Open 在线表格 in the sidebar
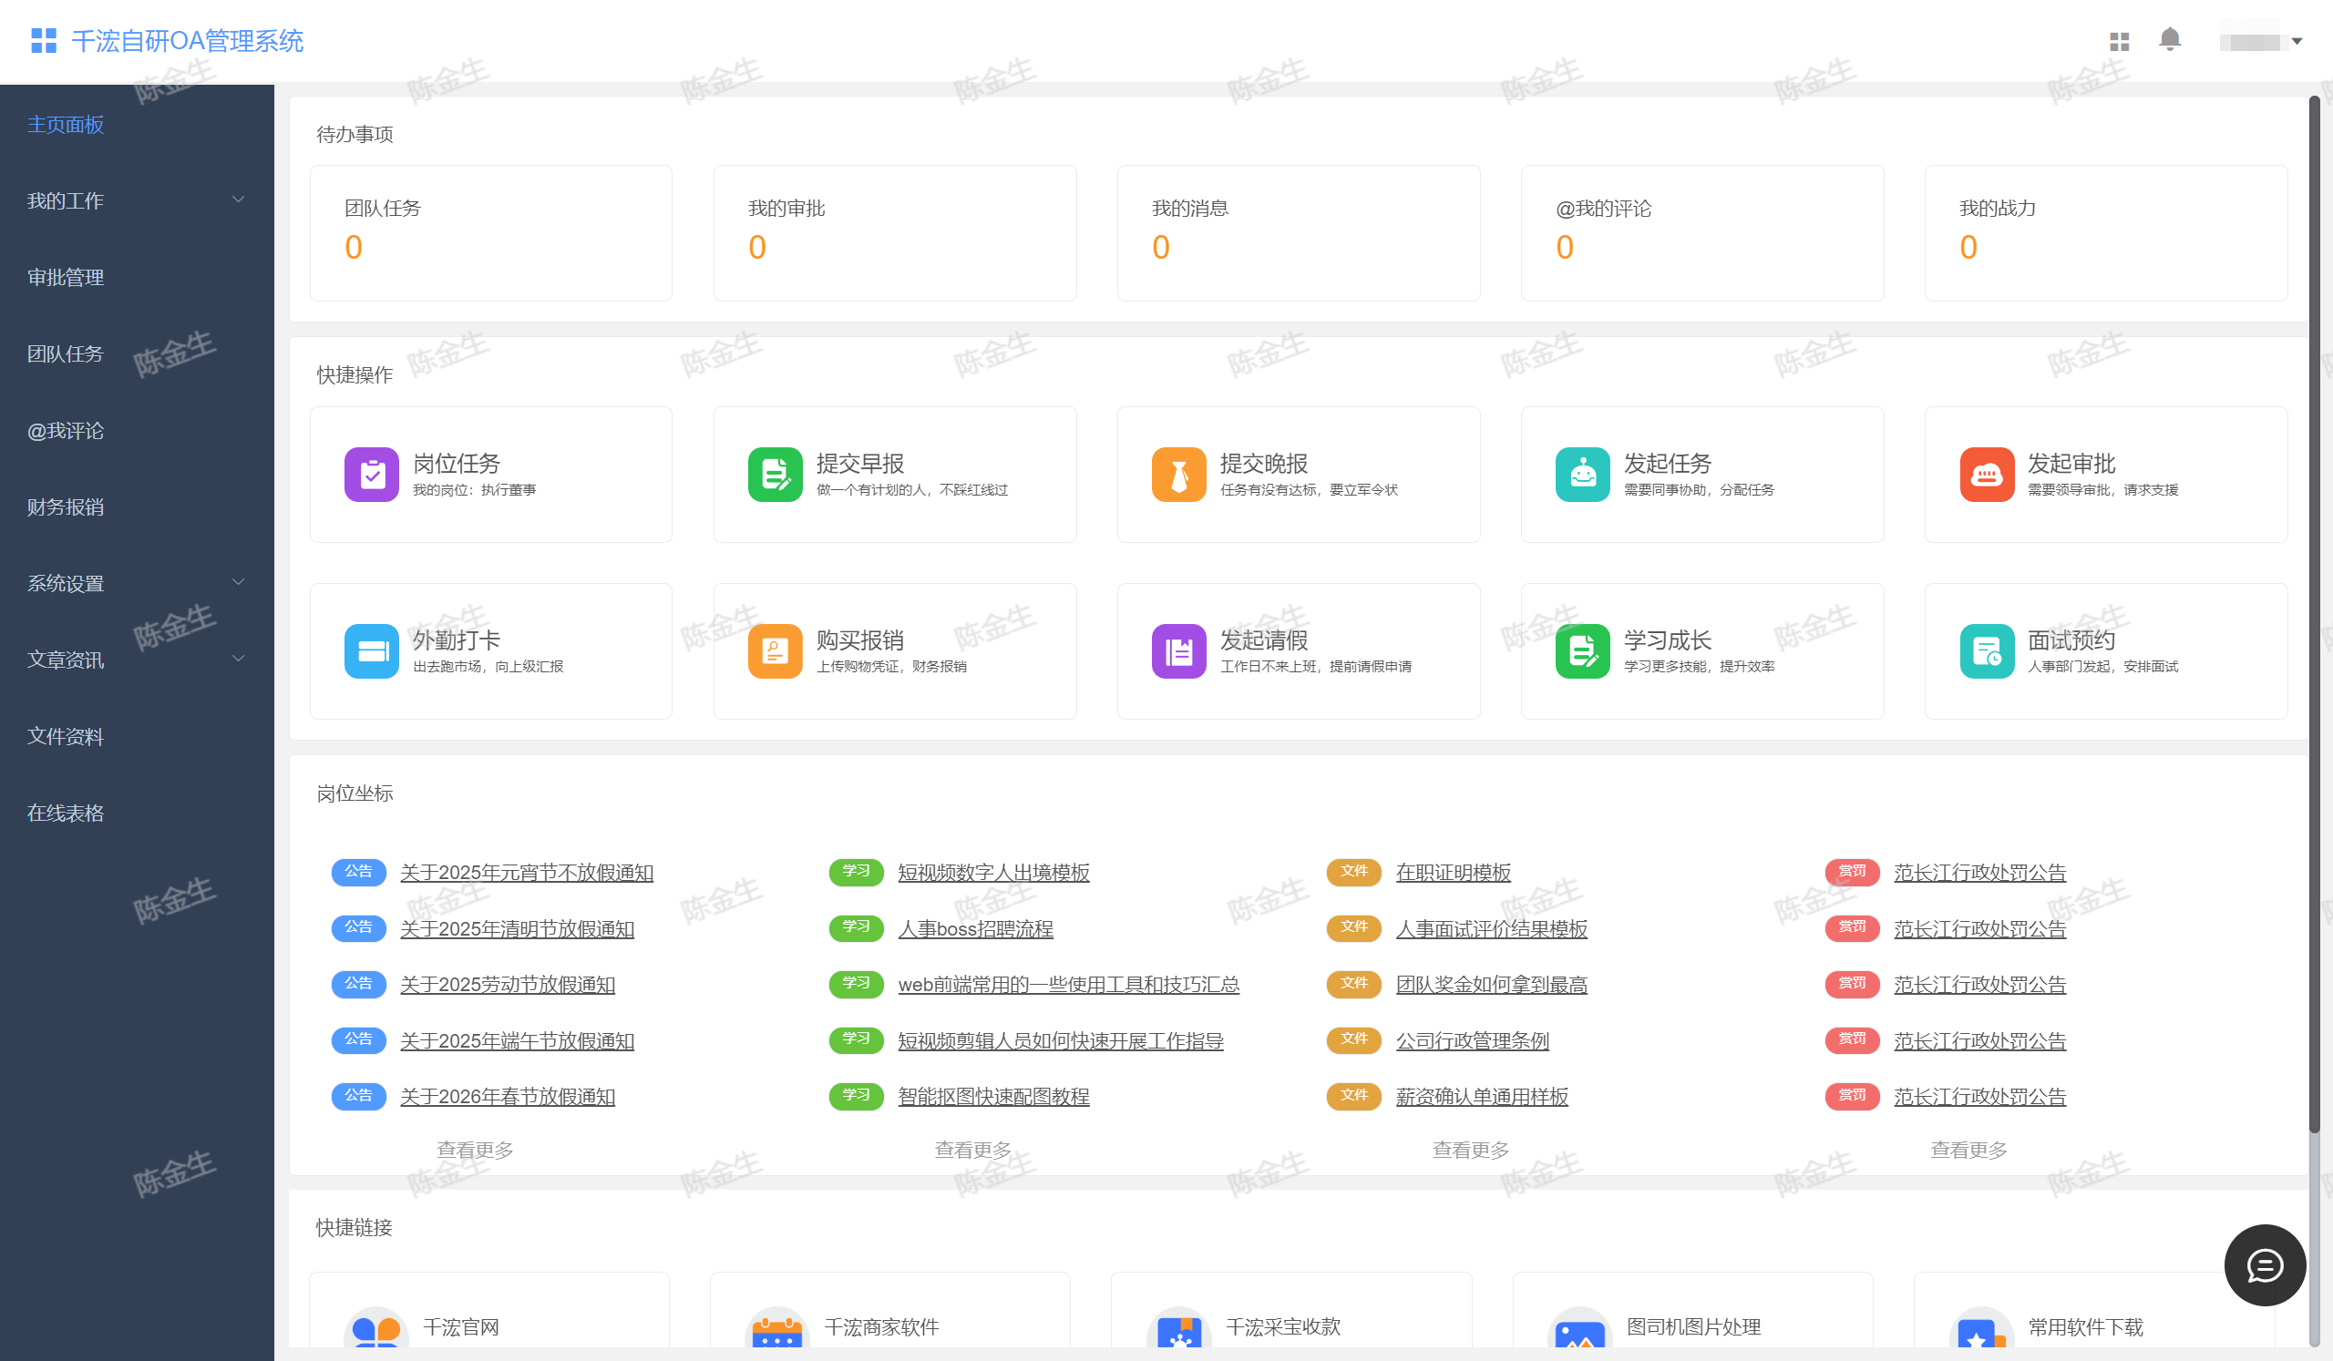 tap(66, 814)
